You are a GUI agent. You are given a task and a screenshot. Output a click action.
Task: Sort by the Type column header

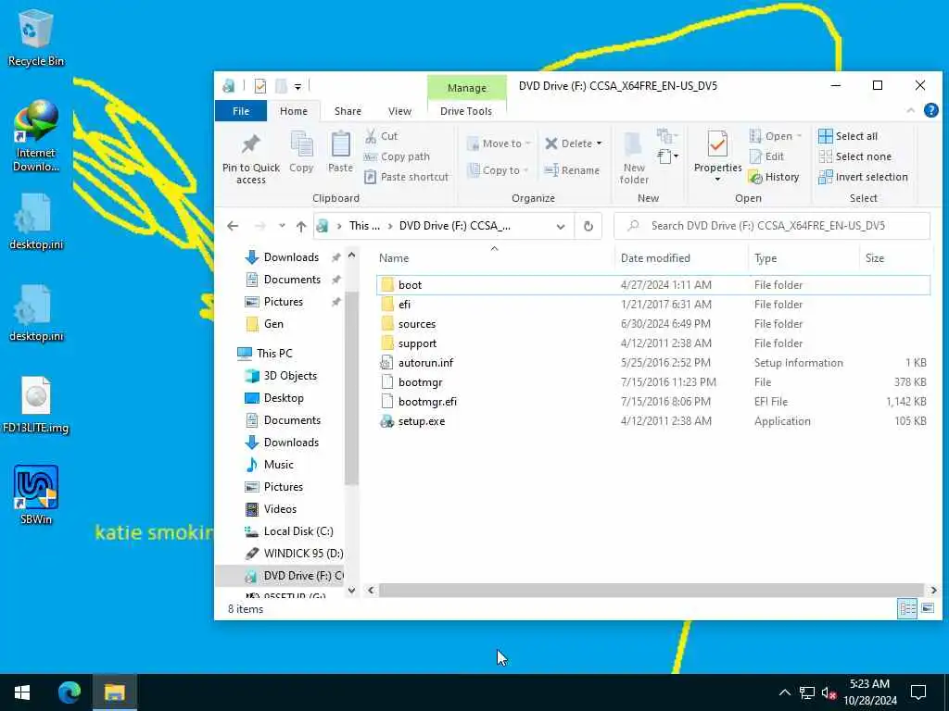[x=803, y=258]
